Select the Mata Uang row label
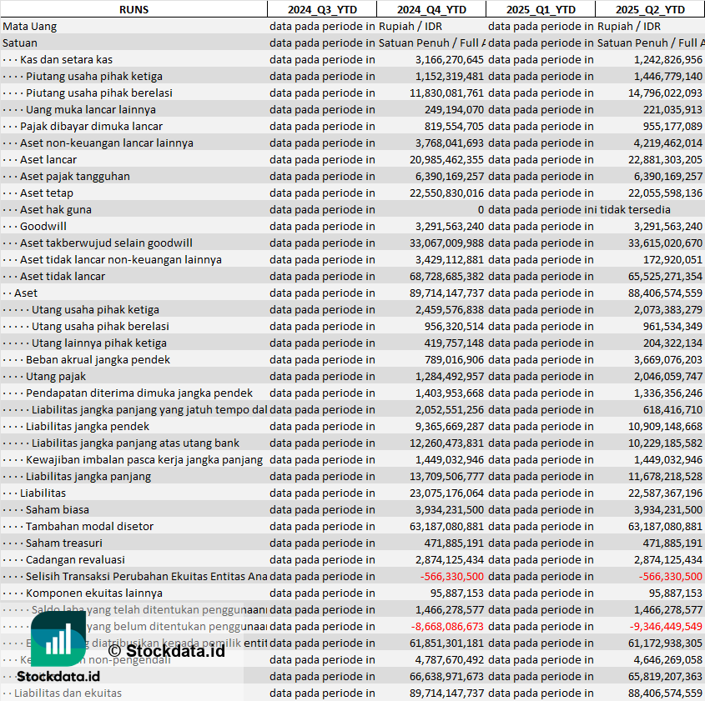Image resolution: width=705 pixels, height=701 pixels. pos(30,26)
